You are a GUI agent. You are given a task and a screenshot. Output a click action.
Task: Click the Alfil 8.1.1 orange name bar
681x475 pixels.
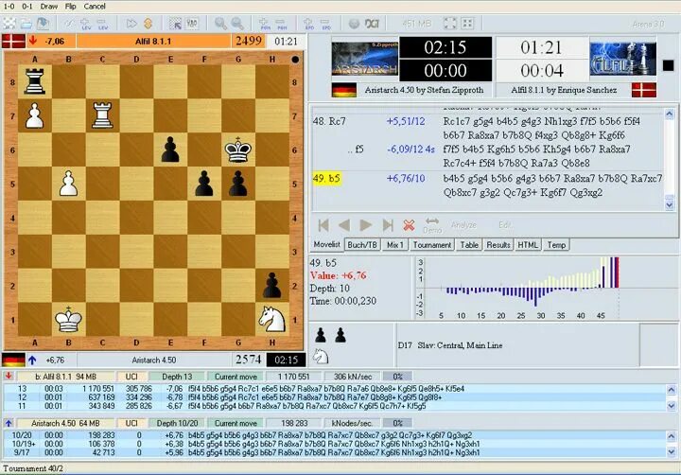coord(153,42)
